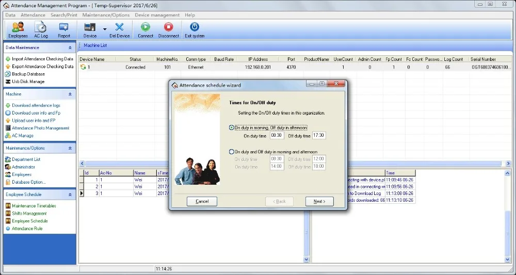Image resolution: width=516 pixels, height=275 pixels.
Task: Cancel the Attendance schedule wizard
Action: [x=202, y=201]
